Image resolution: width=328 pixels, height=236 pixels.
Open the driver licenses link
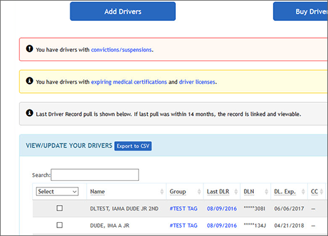197,82
